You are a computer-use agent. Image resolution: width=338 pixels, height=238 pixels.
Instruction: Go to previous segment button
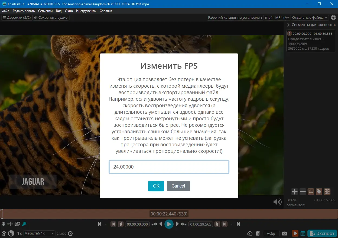114,224
